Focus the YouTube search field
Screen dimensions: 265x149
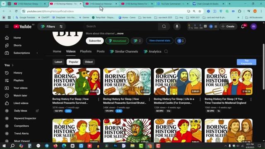121,26
